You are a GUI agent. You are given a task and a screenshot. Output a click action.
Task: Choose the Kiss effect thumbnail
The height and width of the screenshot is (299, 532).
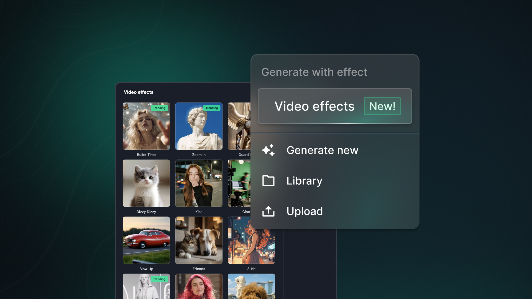199,183
